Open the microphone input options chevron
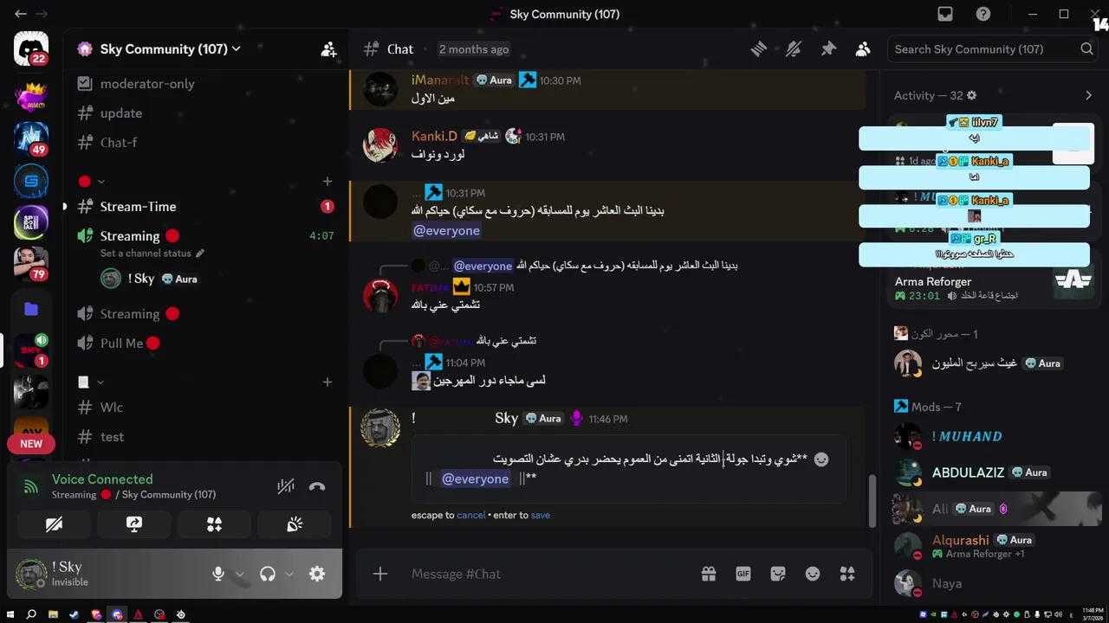Image resolution: width=1109 pixels, height=623 pixels. 240,574
